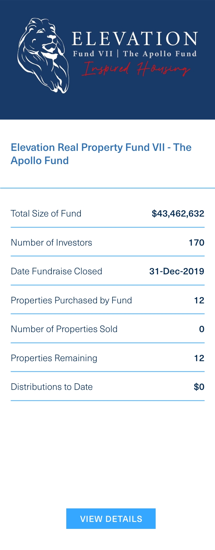
Task: Select the 31-Dec-2019 date value
Action: (177, 271)
